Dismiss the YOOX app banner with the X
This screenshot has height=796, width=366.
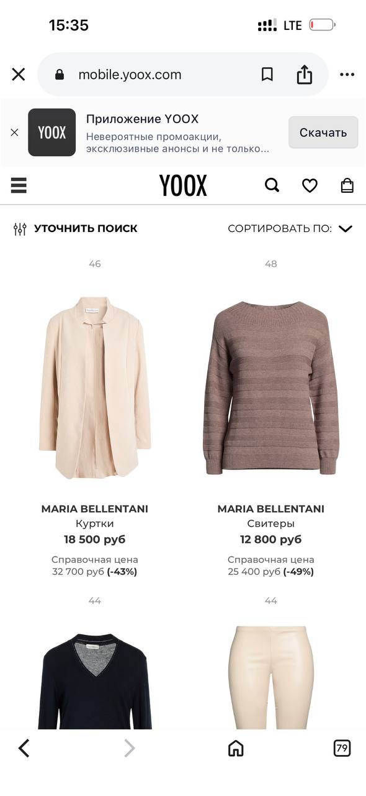click(13, 132)
